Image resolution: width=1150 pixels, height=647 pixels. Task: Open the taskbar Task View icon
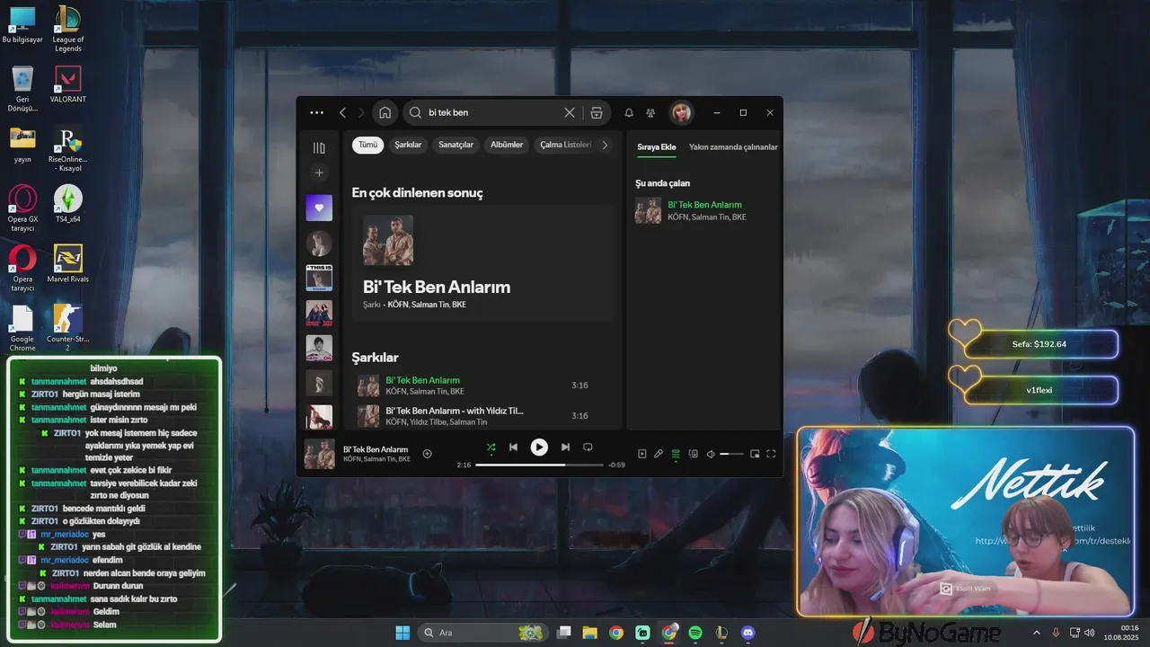(x=563, y=633)
